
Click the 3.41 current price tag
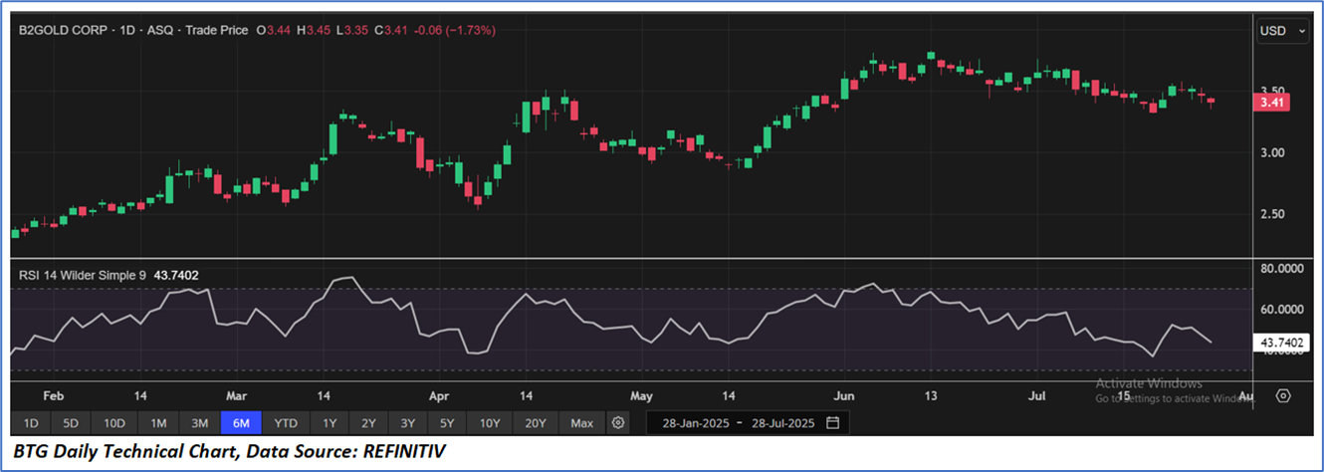tap(1273, 102)
